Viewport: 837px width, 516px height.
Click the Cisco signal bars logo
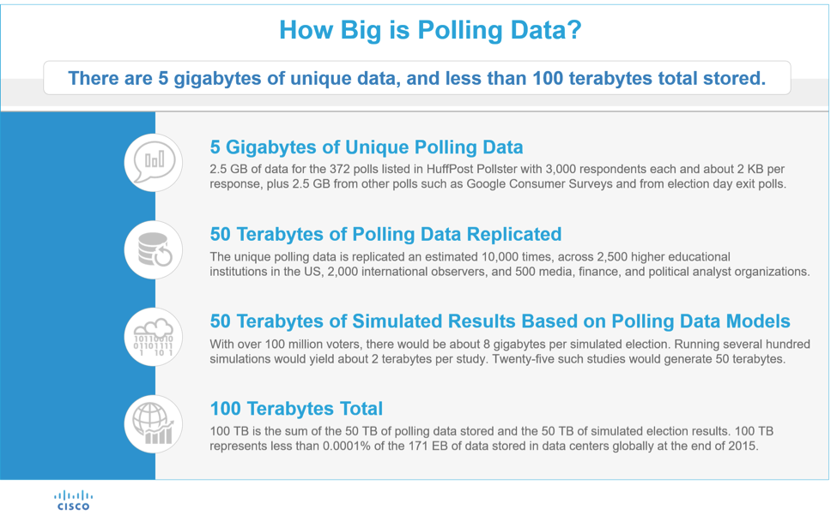pyautogui.click(x=73, y=495)
